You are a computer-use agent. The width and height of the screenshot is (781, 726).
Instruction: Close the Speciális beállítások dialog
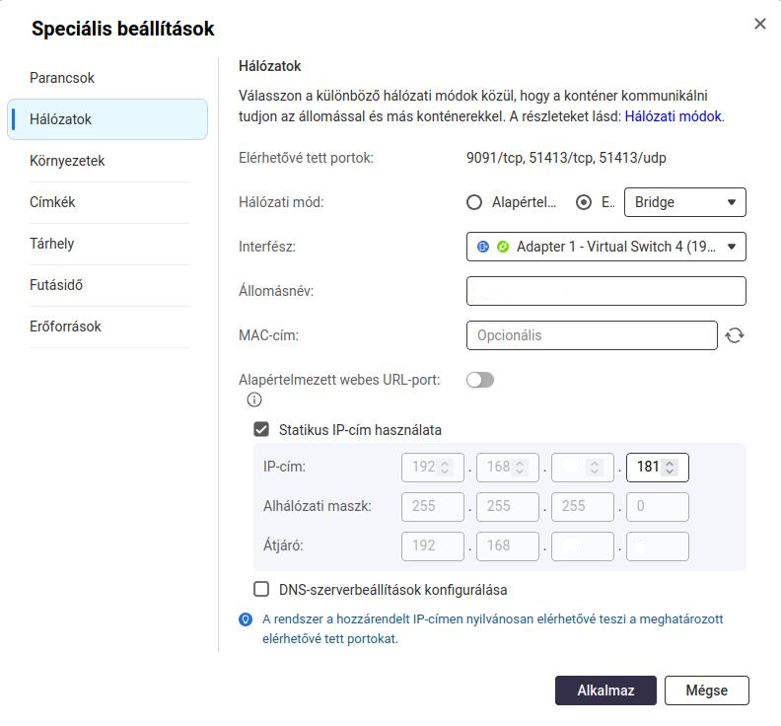pyautogui.click(x=759, y=24)
